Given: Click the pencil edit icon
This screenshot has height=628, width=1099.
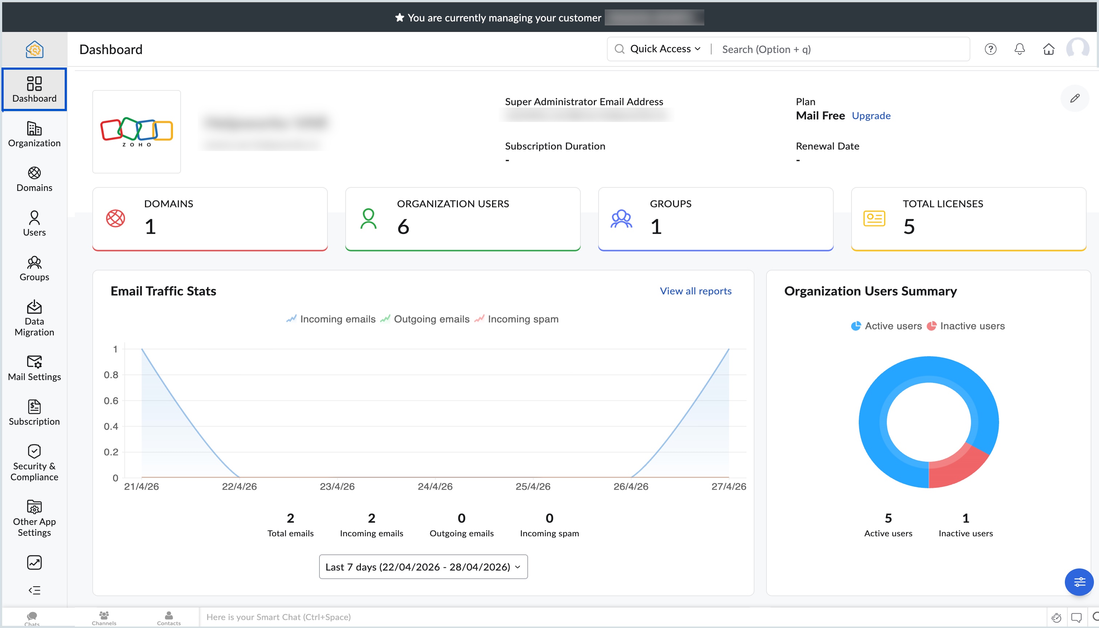Looking at the screenshot, I should point(1074,98).
